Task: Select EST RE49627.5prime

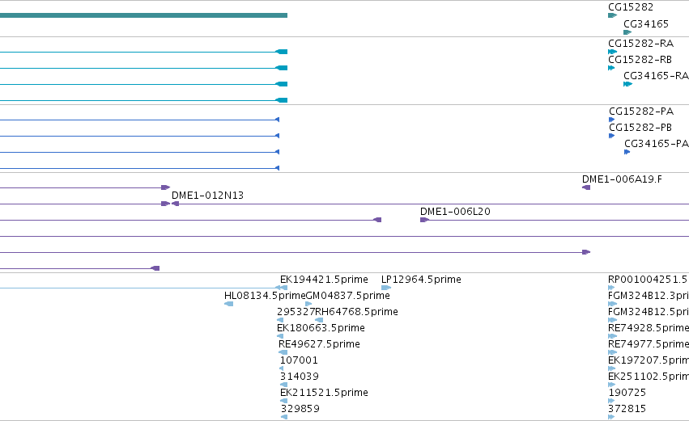Action: pyautogui.click(x=319, y=345)
